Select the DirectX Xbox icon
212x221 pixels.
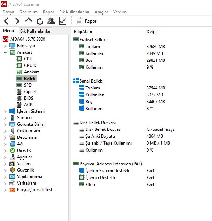pyautogui.click(x=12, y=150)
